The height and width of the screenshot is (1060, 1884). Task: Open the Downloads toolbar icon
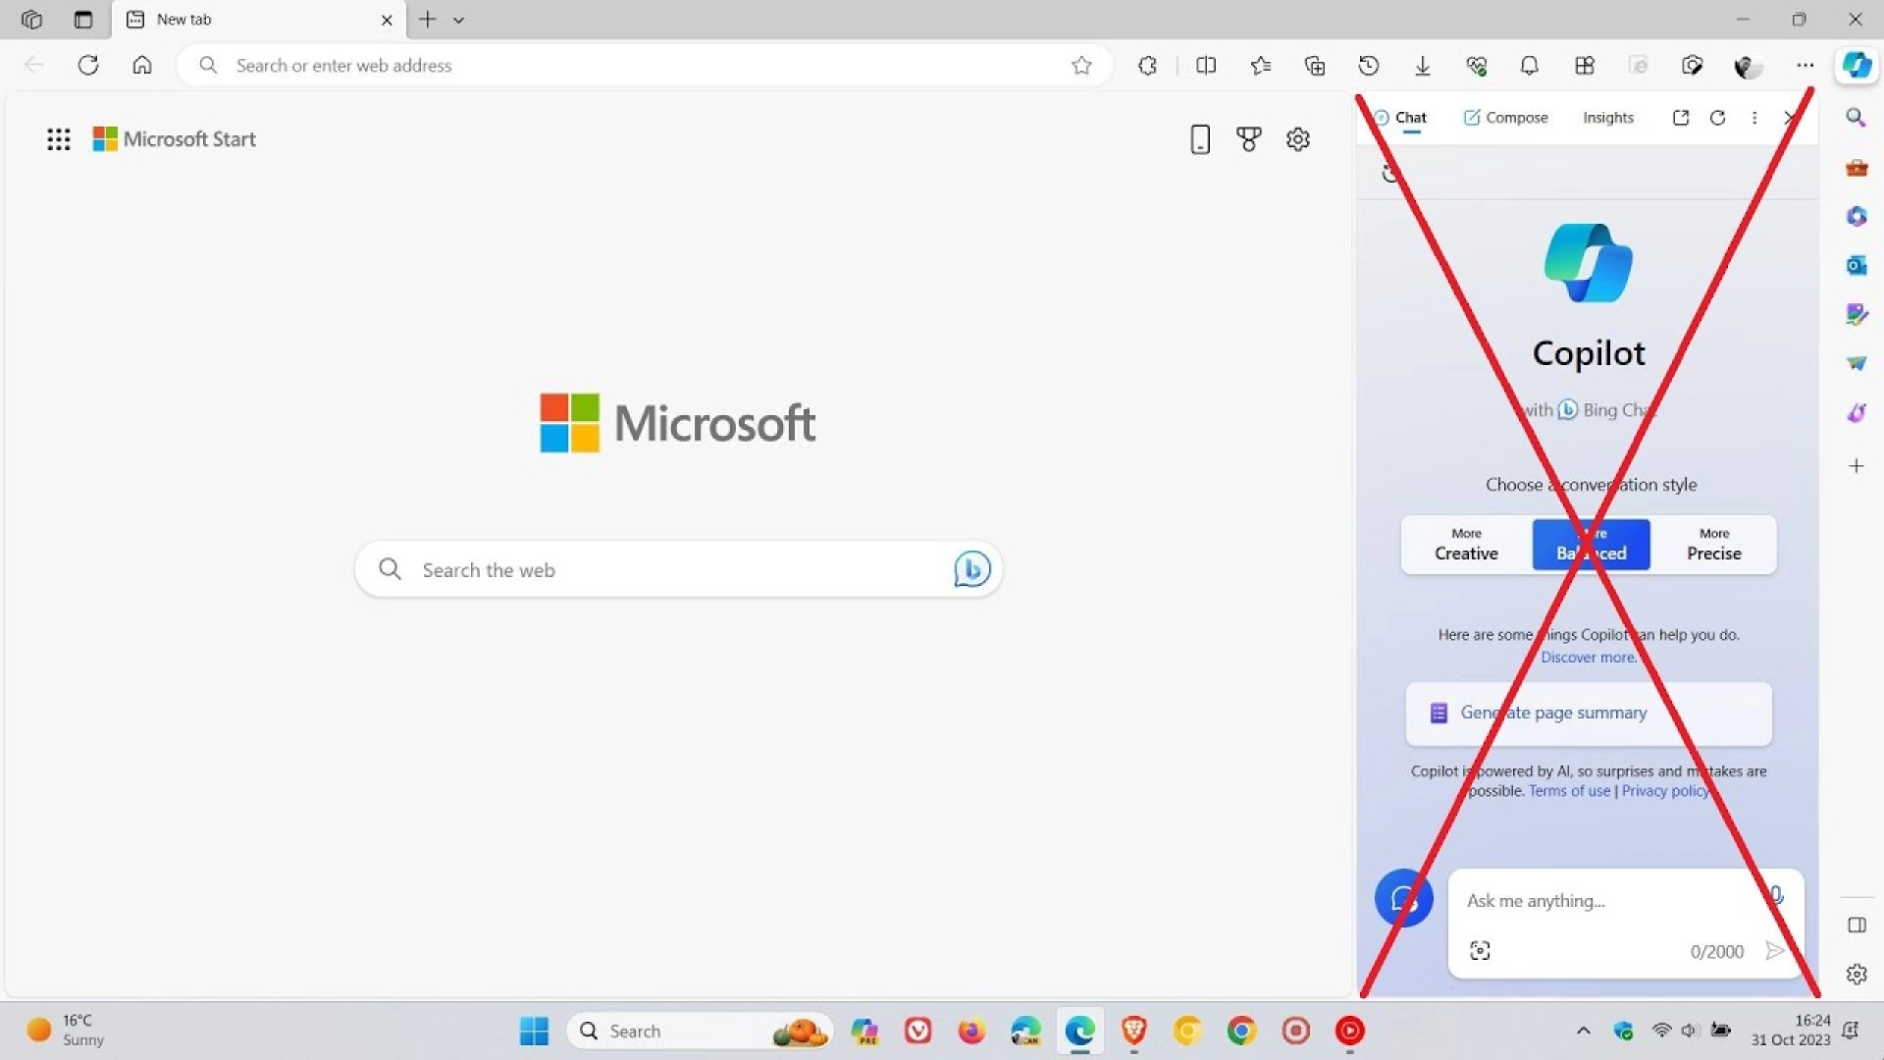[x=1423, y=66]
